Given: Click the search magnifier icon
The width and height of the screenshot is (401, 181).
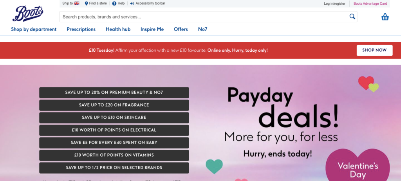Looking at the screenshot, I should click(x=352, y=16).
